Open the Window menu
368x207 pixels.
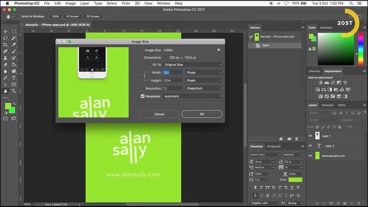(x=163, y=3)
